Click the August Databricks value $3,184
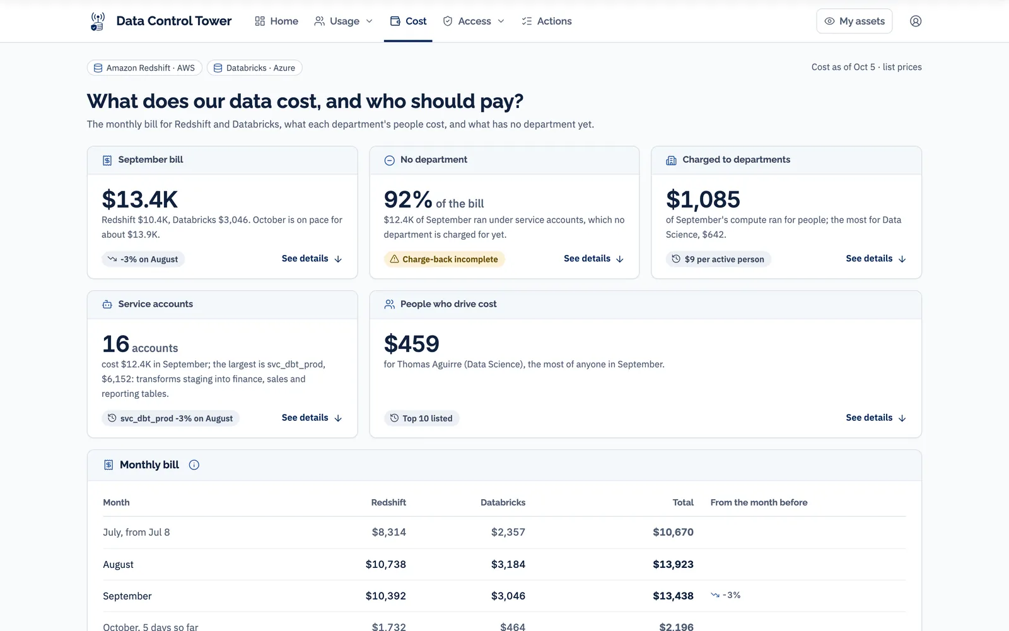 point(508,564)
